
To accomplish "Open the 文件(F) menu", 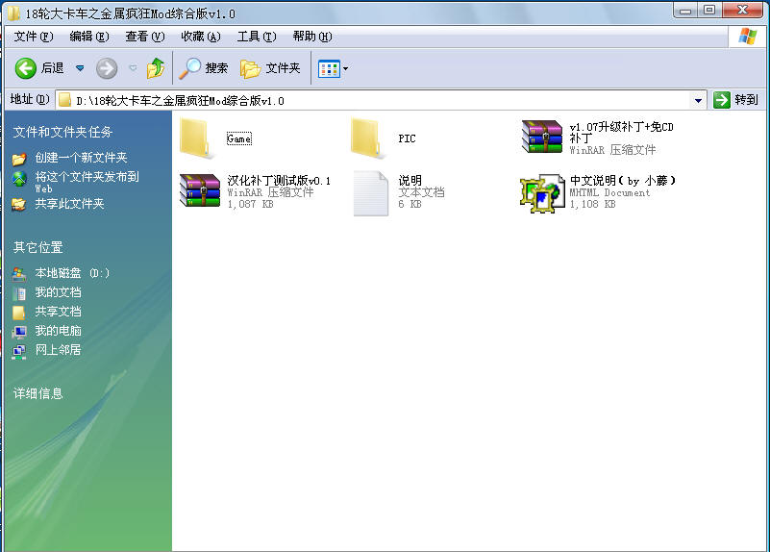I will point(34,37).
